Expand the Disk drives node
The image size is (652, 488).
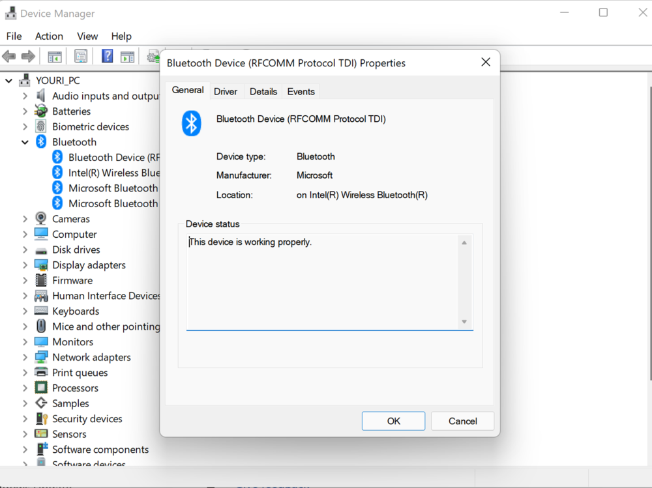pos(25,250)
